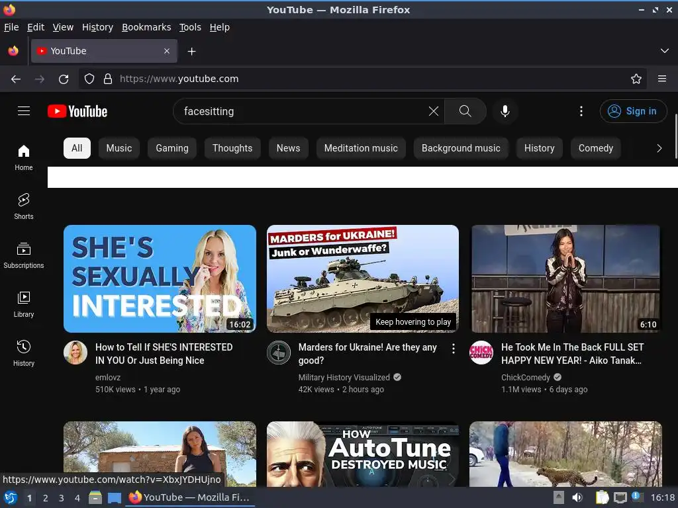
Task: Open the View menu
Action: pos(63,27)
